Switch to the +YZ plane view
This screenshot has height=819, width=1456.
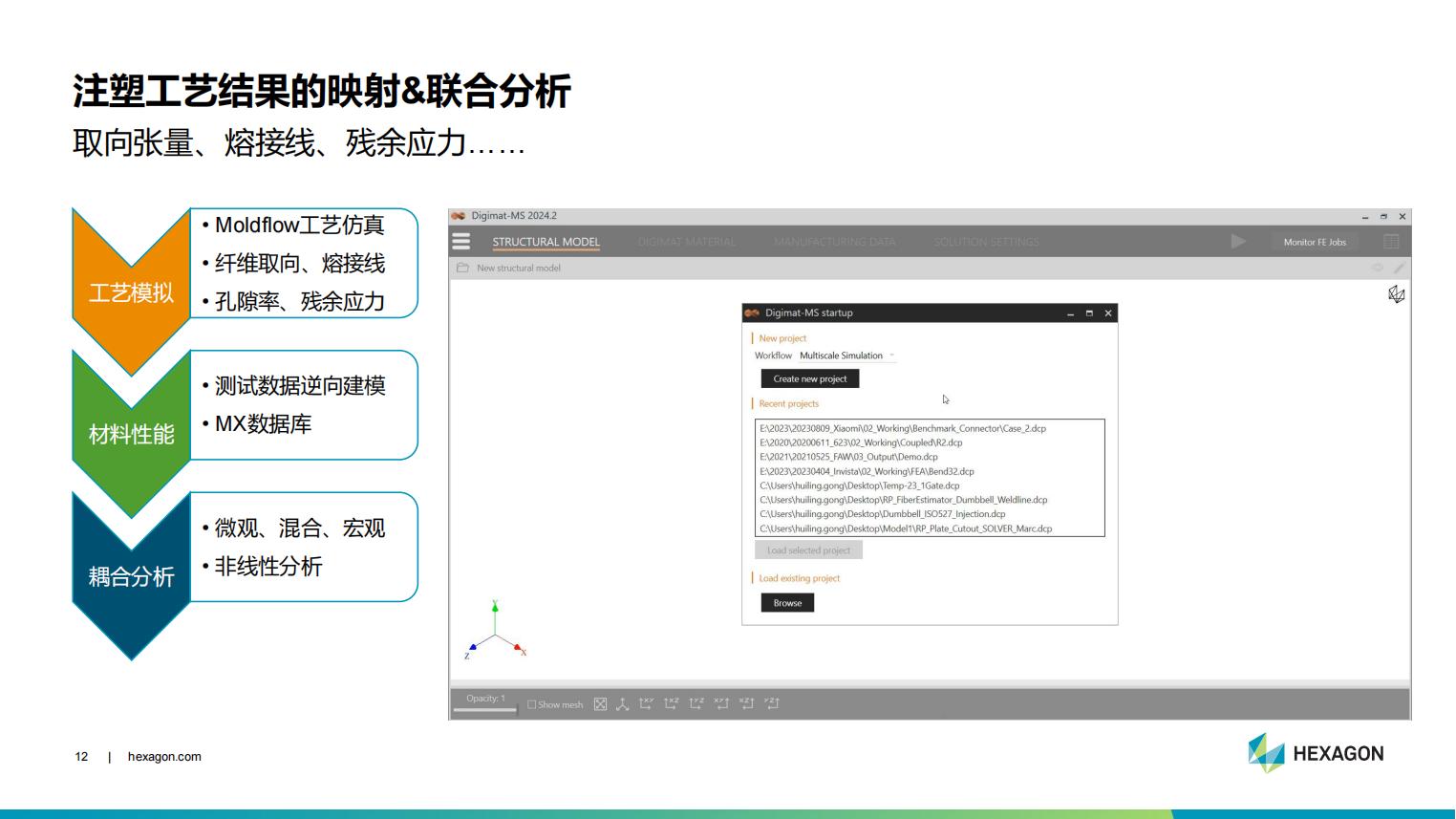coord(696,703)
